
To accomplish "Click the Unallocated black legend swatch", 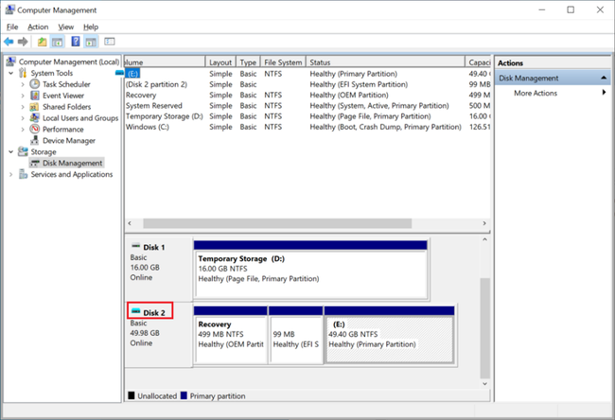I will pos(132,395).
